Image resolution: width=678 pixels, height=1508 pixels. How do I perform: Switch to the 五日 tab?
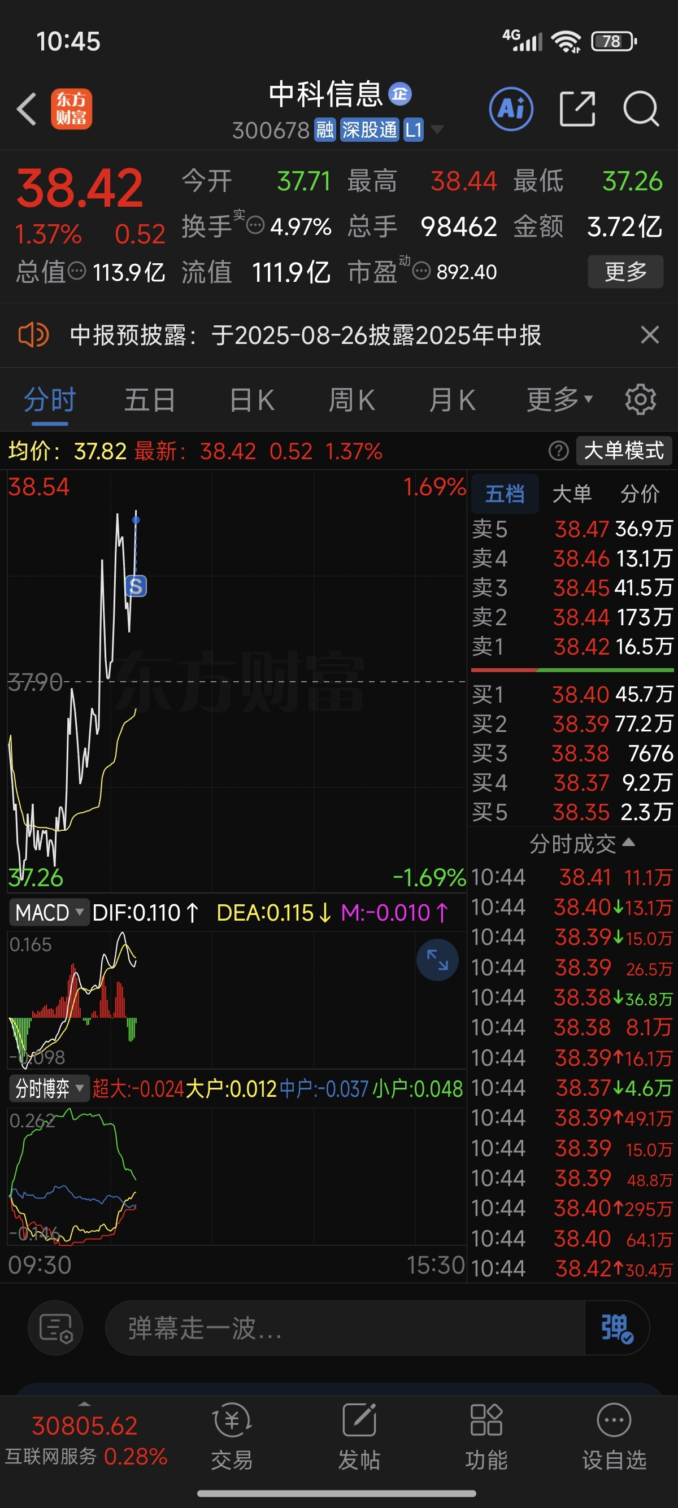click(150, 400)
